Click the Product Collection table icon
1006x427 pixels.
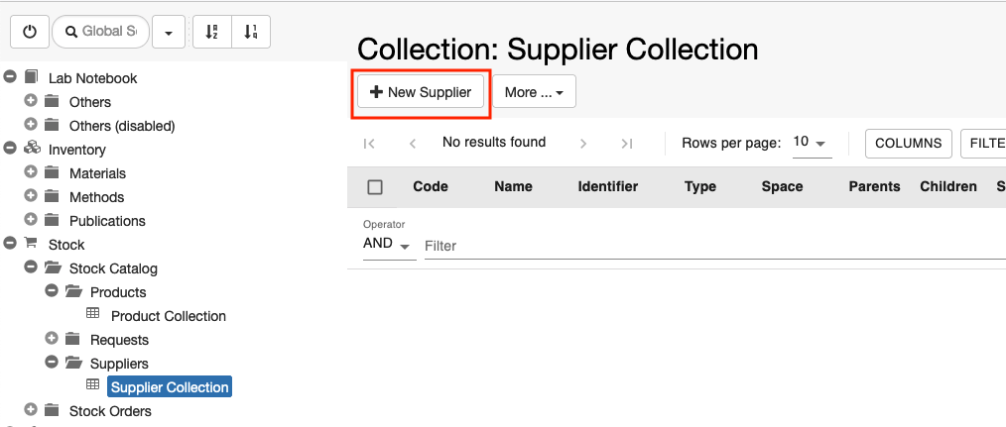tap(93, 314)
